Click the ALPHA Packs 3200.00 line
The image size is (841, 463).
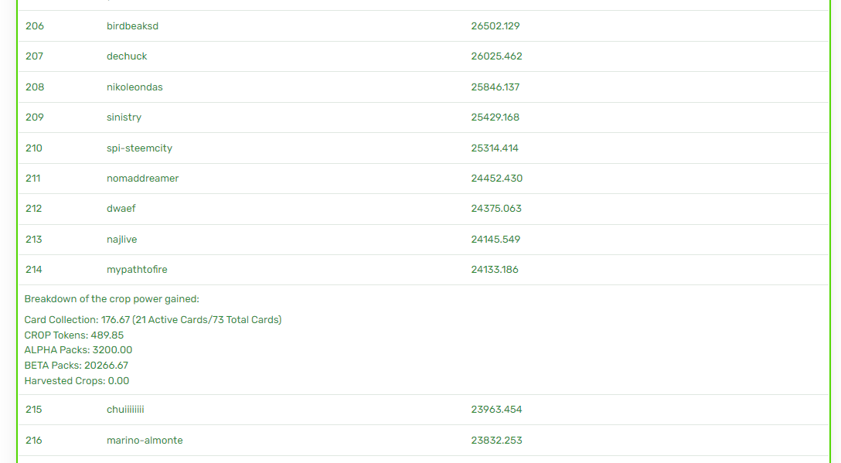(x=78, y=350)
